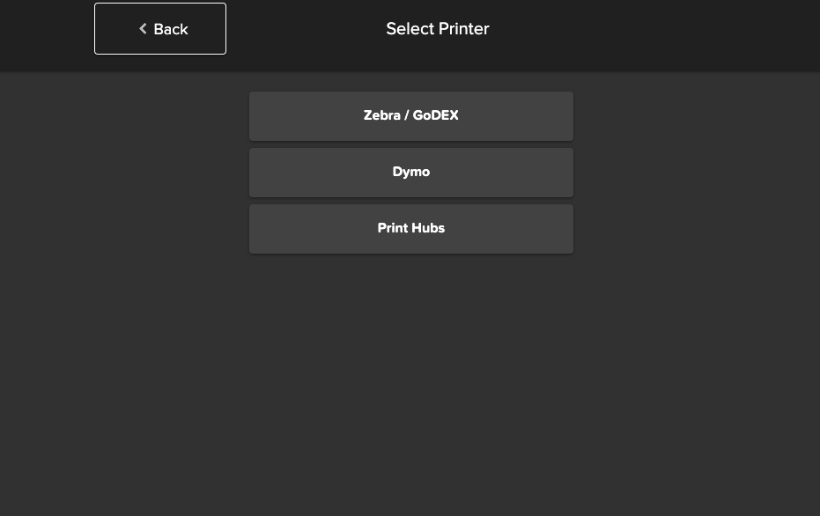Viewport: 820px width, 516px height.
Task: Select the Zebra / GoDEX printer option
Action: click(410, 115)
